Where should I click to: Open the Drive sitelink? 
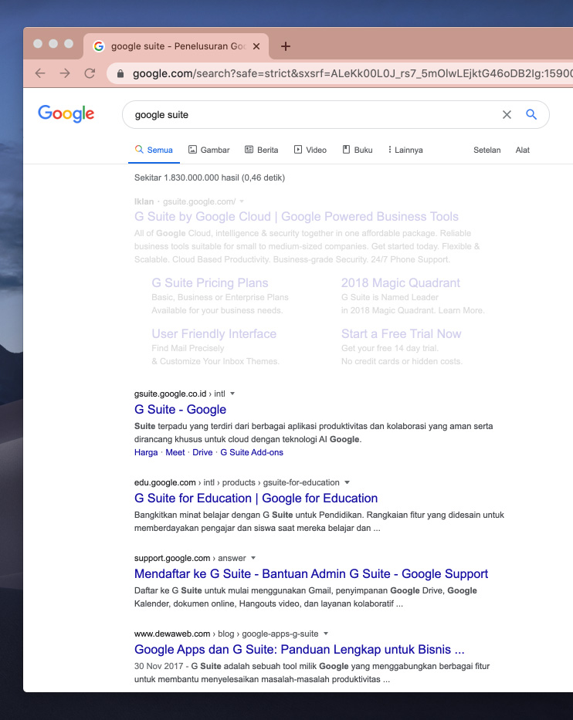202,452
